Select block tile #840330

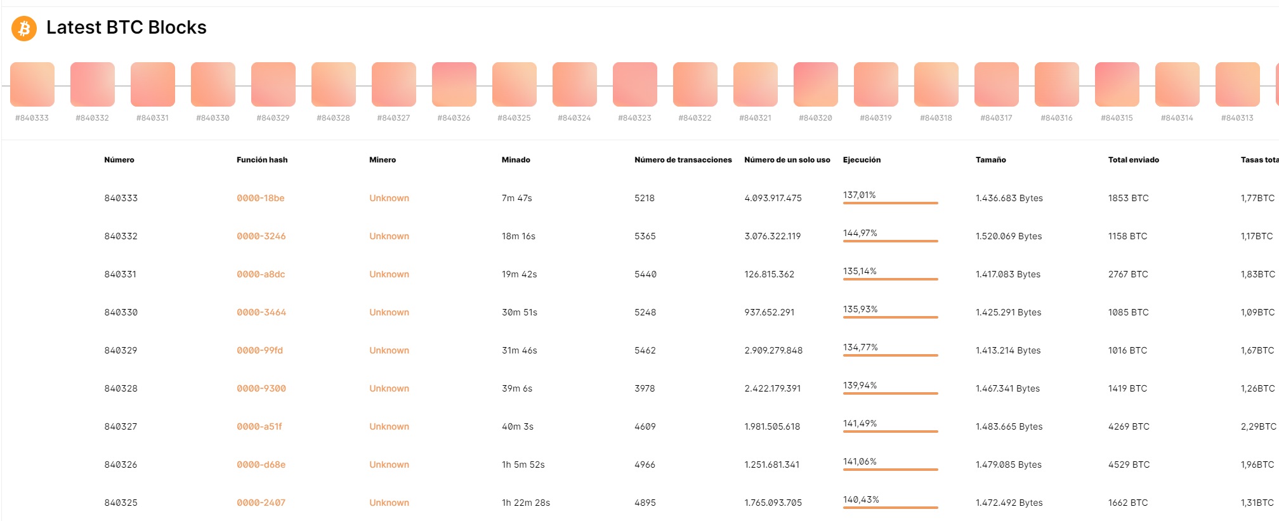click(213, 84)
